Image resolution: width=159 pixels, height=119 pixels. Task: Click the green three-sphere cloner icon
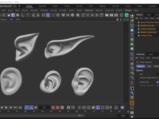coord(132,44)
